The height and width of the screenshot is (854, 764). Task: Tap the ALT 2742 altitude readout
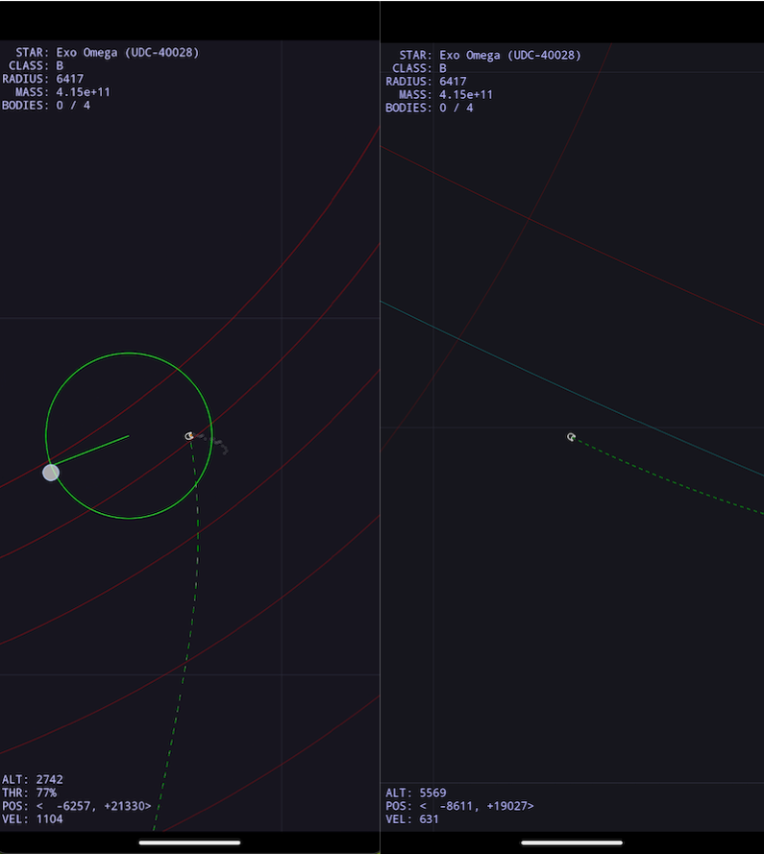pos(33,779)
